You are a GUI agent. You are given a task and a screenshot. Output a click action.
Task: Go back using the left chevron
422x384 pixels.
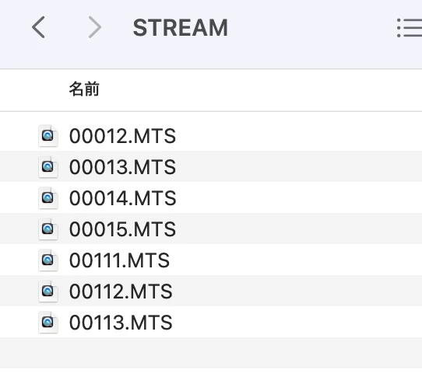38,27
